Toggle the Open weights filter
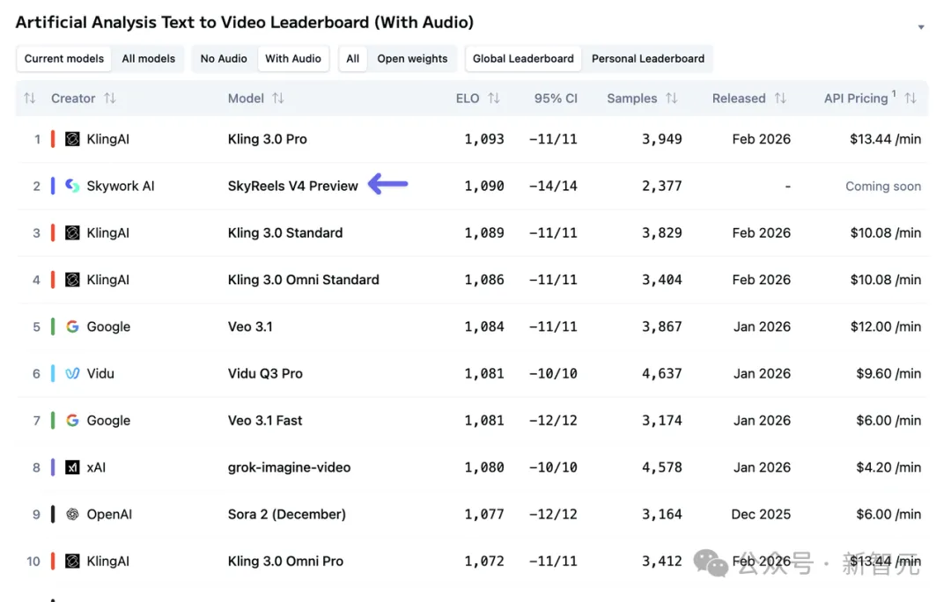This screenshot has height=602, width=951. [x=412, y=59]
